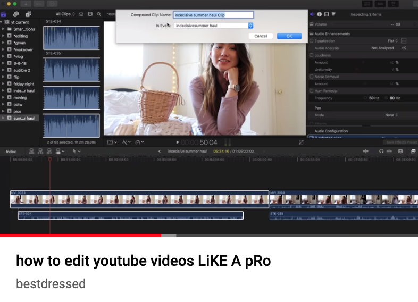
Task: Click the audio analysis magic wand icon
Action: point(404,48)
